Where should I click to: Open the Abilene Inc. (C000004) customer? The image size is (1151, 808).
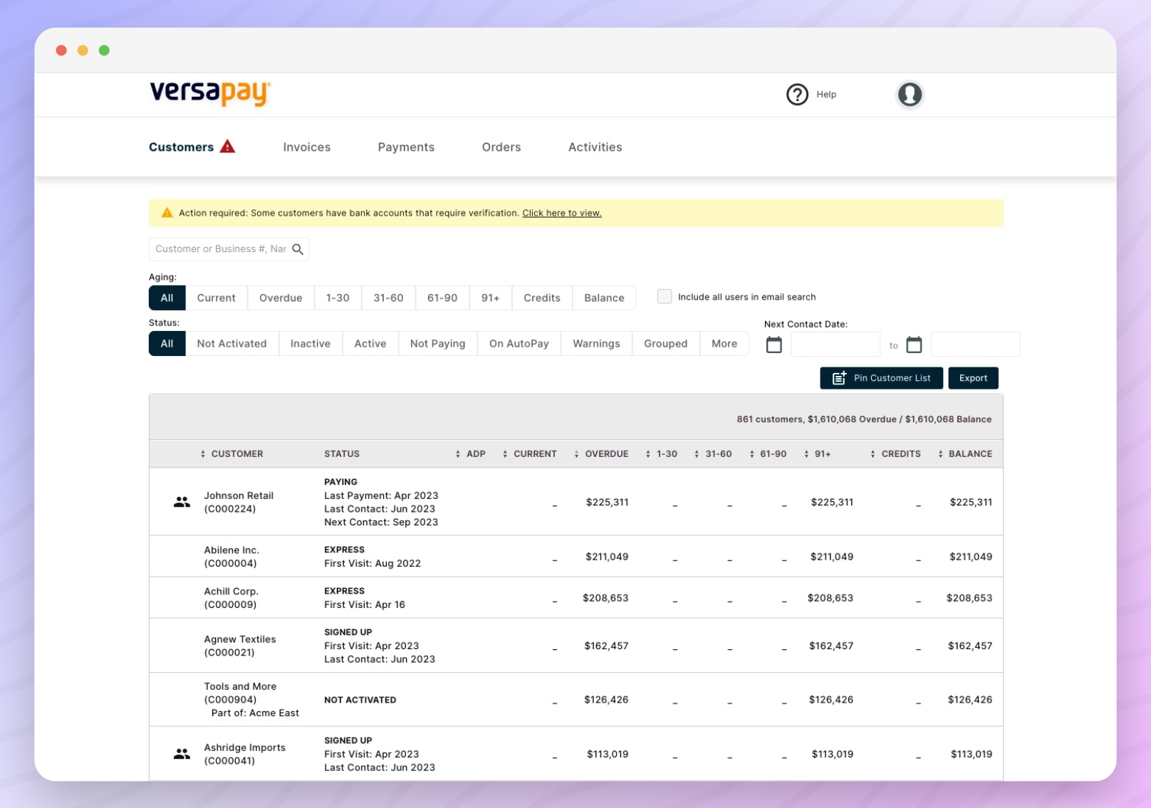[x=231, y=557]
